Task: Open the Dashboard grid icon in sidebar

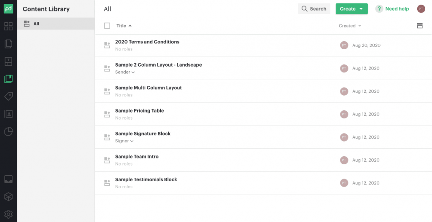Action: (8, 26)
